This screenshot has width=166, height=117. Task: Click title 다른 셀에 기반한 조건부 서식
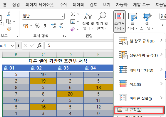[x=58, y=61]
